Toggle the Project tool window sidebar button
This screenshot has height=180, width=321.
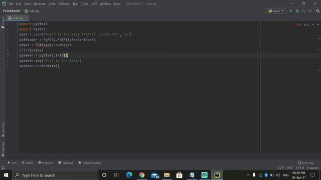[3, 22]
